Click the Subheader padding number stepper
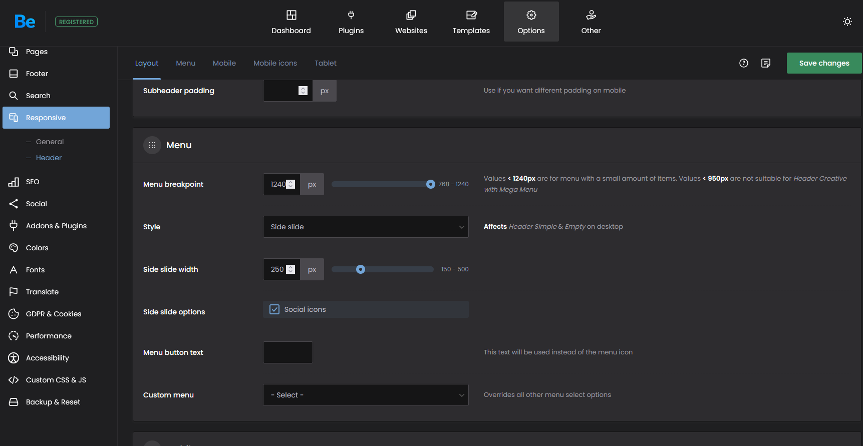Viewport: 863px width, 446px height. pyautogui.click(x=303, y=91)
